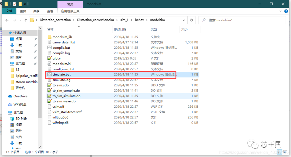The image size is (291, 157).
Task: Click the simulate.log file name
Action: click(x=61, y=80)
